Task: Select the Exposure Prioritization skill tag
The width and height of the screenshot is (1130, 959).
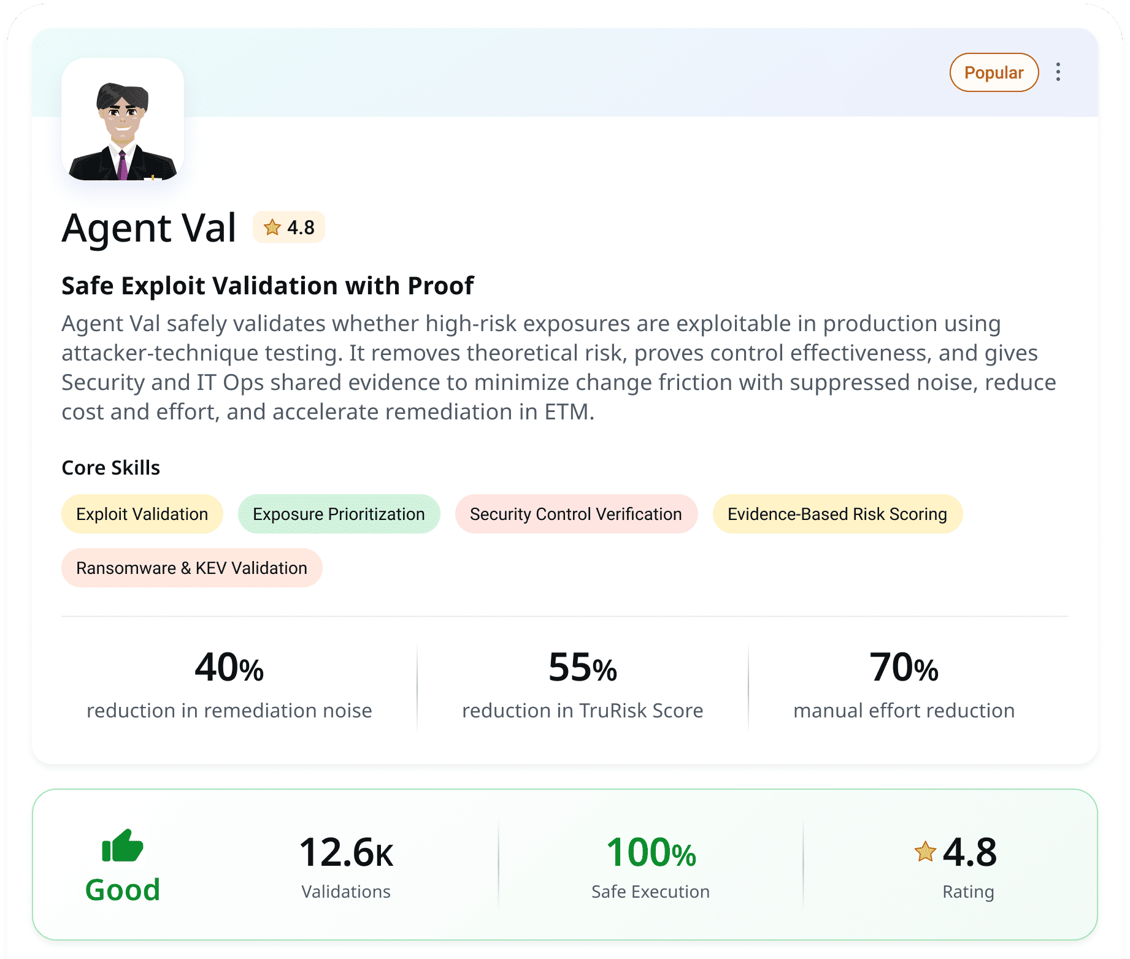Action: tap(339, 514)
